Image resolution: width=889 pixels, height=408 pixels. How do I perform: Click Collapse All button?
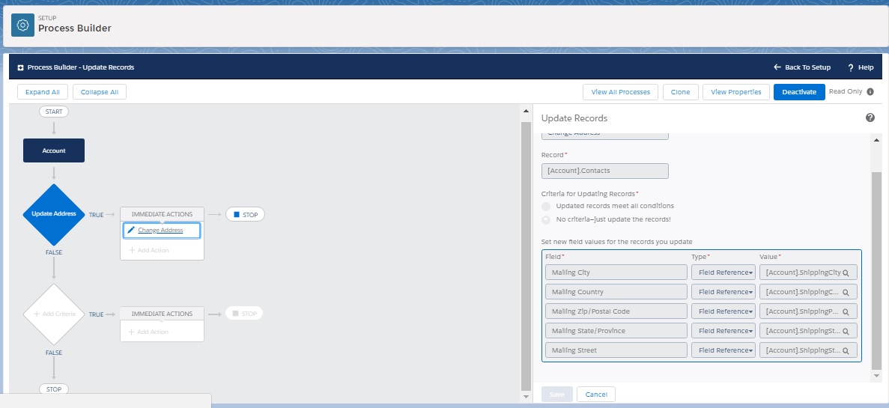100,92
